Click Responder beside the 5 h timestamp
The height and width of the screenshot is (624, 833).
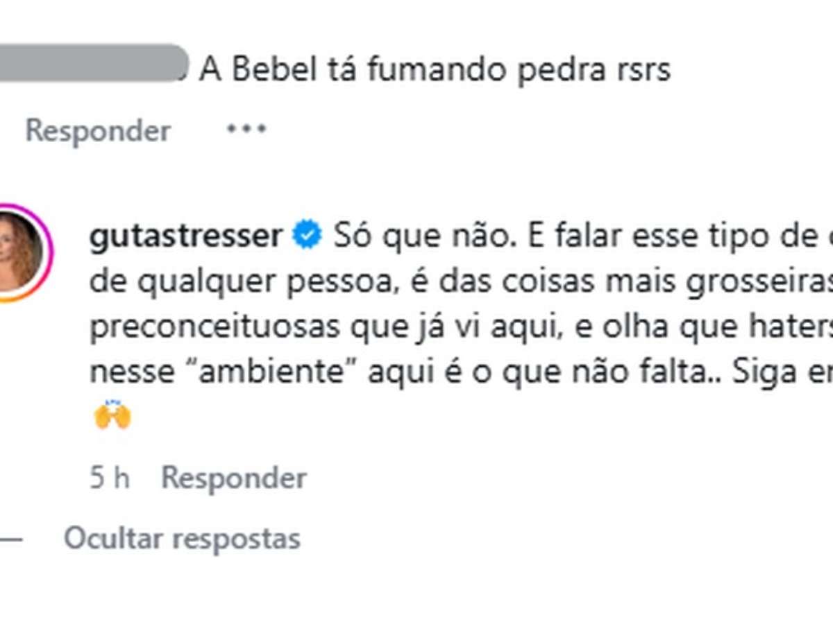pyautogui.click(x=234, y=478)
